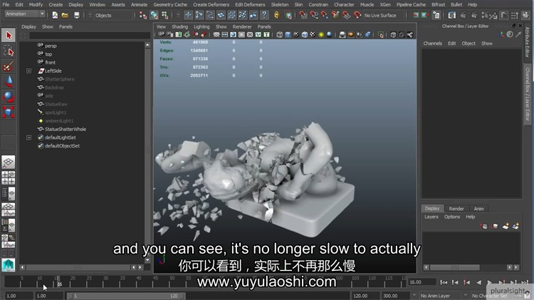This screenshot has width=534, height=300.
Task: Open selection mask dropdown arrow before Objects
Action: pyautogui.click(x=90, y=15)
